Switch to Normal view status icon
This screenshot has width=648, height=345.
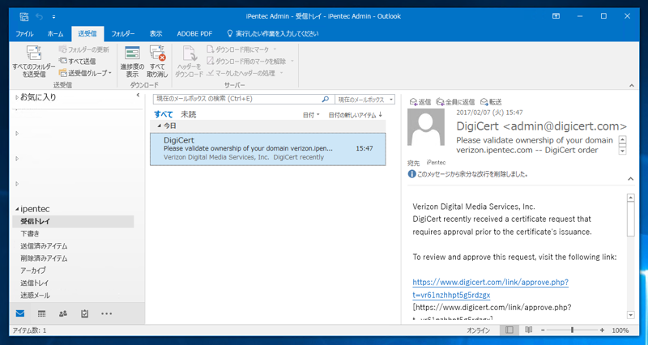coord(509,330)
